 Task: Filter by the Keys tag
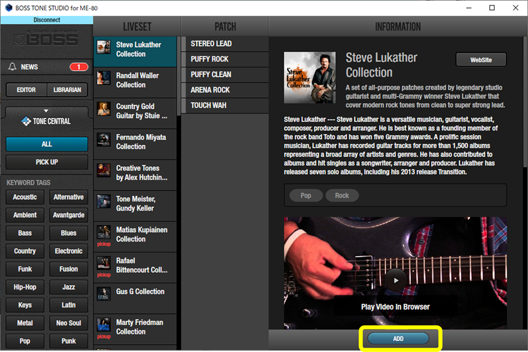point(25,305)
